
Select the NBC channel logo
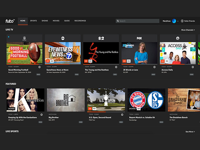[178, 38]
